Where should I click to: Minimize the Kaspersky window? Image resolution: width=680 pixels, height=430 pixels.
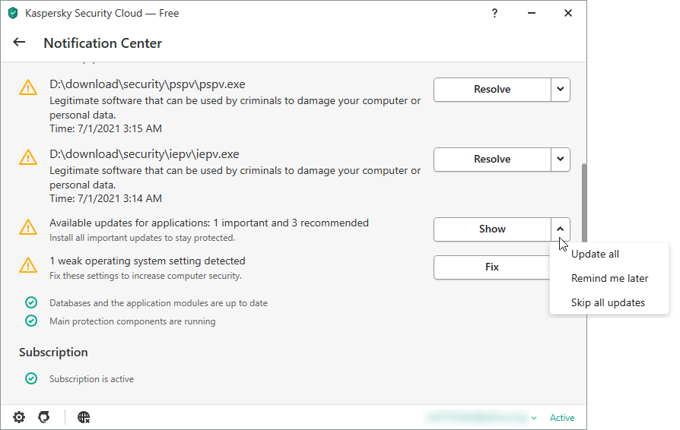click(x=531, y=14)
